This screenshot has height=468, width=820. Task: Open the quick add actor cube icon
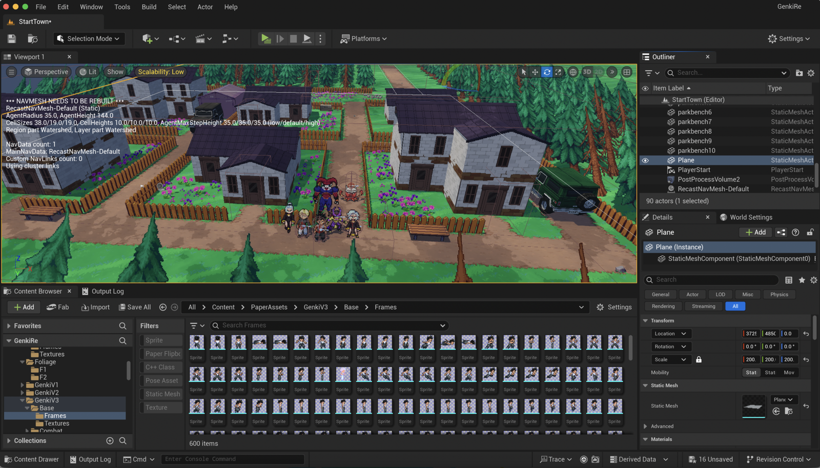click(148, 38)
